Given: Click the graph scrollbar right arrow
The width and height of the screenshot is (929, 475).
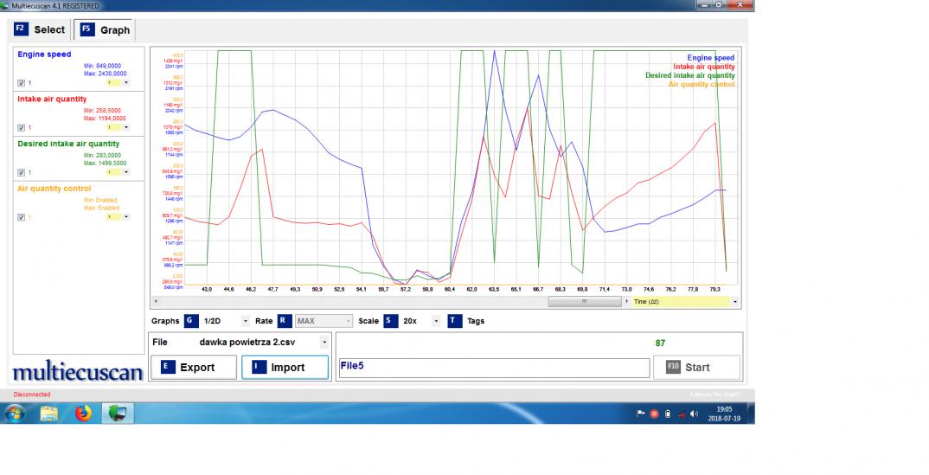Looking at the screenshot, I should click(627, 301).
